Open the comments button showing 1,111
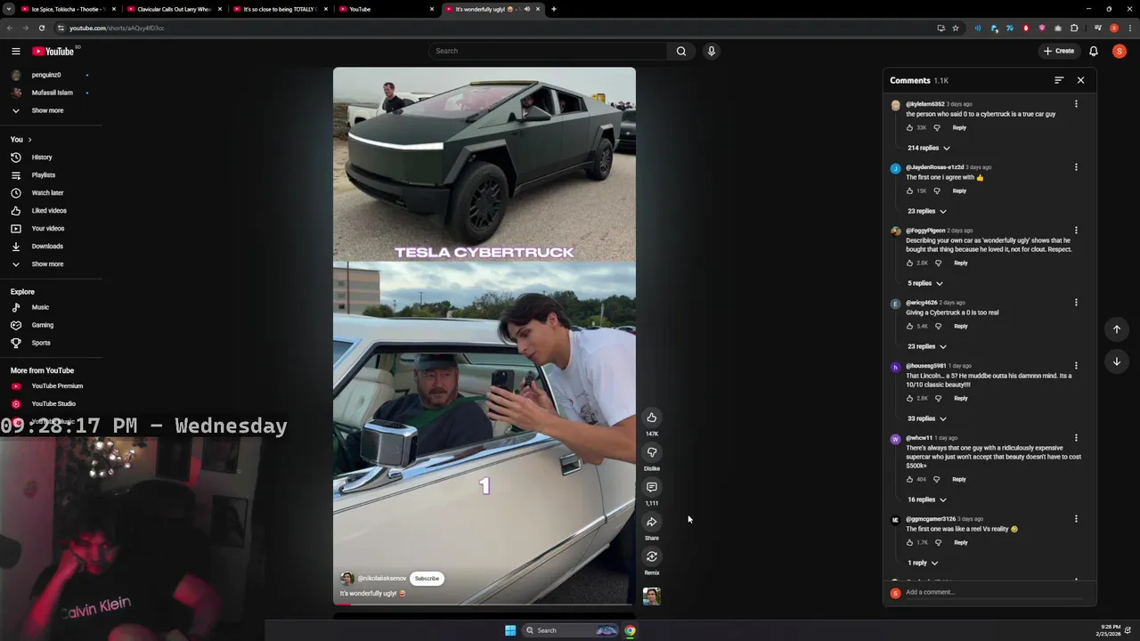Image resolution: width=1140 pixels, height=641 pixels. coord(652,487)
